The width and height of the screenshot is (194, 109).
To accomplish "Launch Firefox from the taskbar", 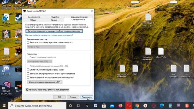I will coord(120,106).
